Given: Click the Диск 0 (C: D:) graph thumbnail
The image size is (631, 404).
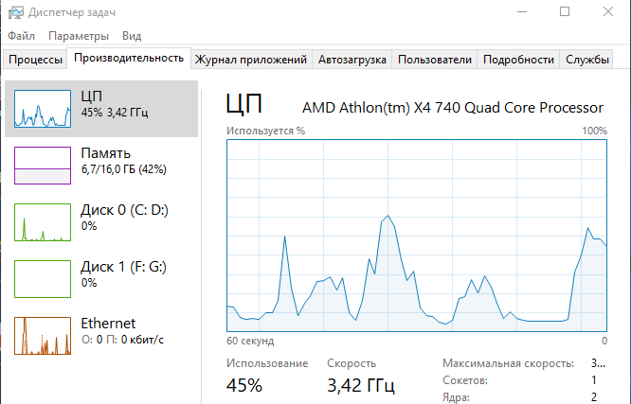Looking at the screenshot, I should (43, 222).
